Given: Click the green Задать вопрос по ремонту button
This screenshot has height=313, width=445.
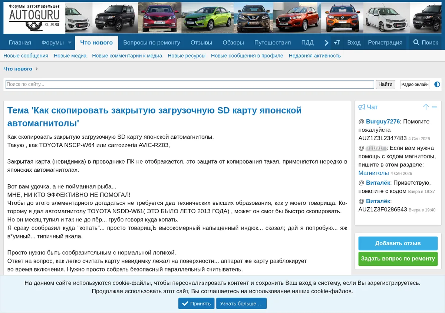Looking at the screenshot, I should 398,259.
